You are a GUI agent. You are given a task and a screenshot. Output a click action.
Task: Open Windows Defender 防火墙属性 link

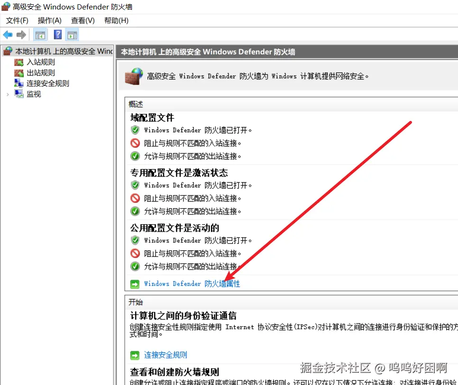(x=192, y=284)
